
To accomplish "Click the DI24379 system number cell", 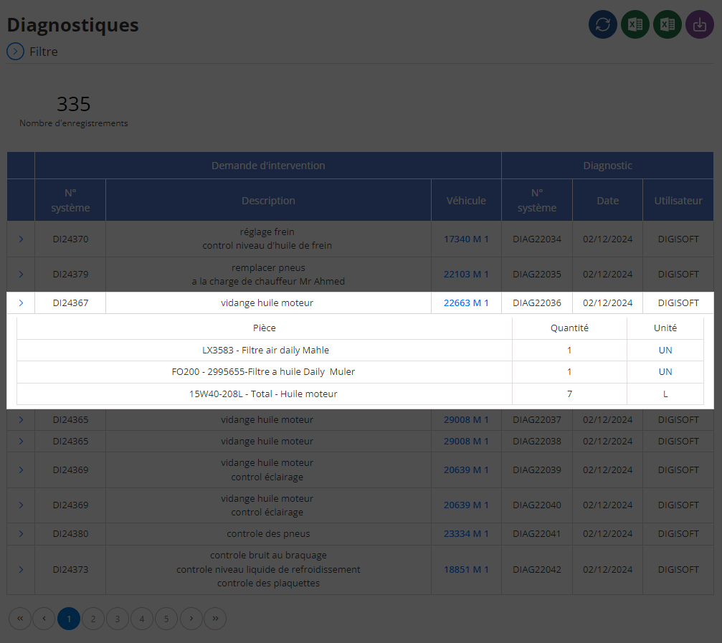I will click(x=70, y=275).
